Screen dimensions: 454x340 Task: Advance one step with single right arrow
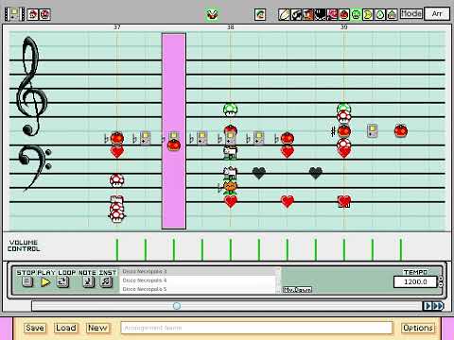coord(428,306)
